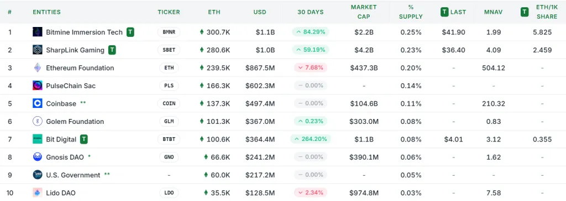Sort by the 30 DAYS column header
The height and width of the screenshot is (201, 566).
tap(311, 12)
